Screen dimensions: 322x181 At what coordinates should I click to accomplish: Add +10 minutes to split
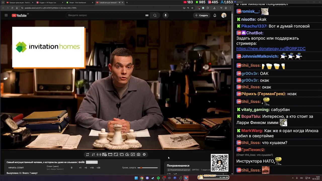click(x=92, y=168)
